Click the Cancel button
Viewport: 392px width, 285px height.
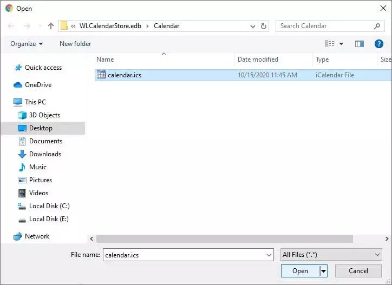358,271
